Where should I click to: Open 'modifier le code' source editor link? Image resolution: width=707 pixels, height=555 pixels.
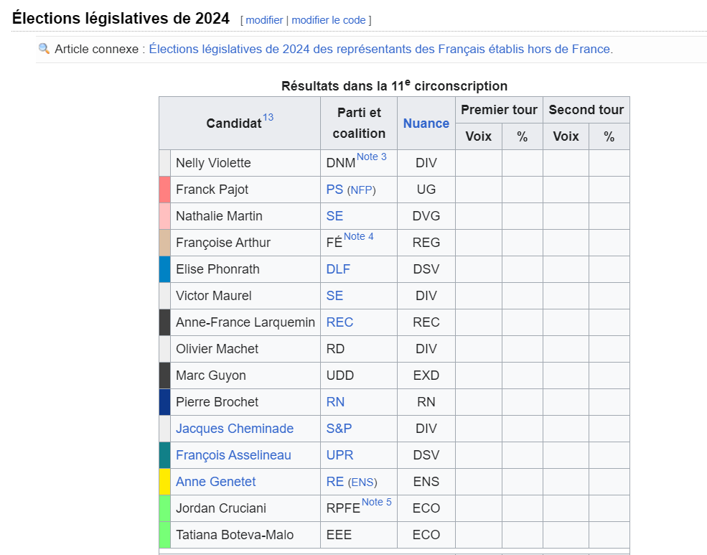pos(329,20)
